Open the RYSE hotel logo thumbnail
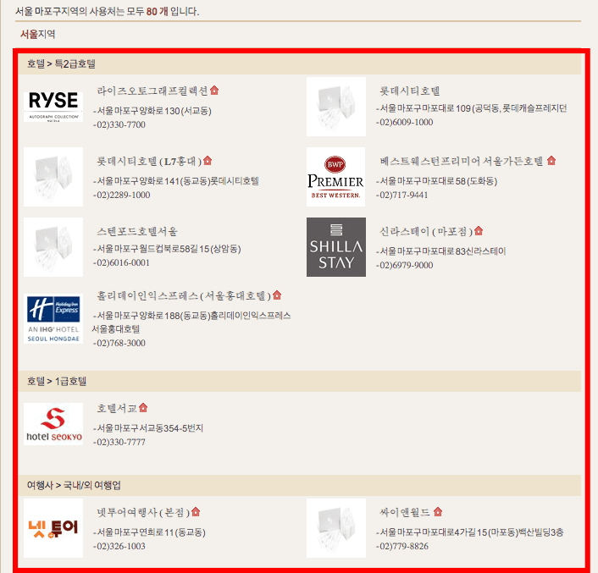Screen dimensions: 598x573 pos(53,107)
